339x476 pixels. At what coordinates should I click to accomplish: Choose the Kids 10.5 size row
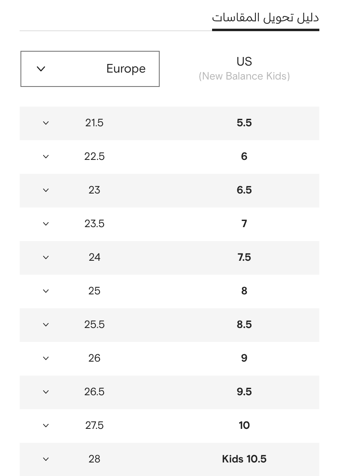tap(169, 459)
